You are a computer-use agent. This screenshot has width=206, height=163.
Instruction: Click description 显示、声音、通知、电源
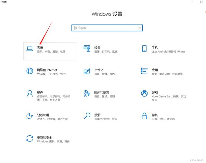[x=51, y=52]
